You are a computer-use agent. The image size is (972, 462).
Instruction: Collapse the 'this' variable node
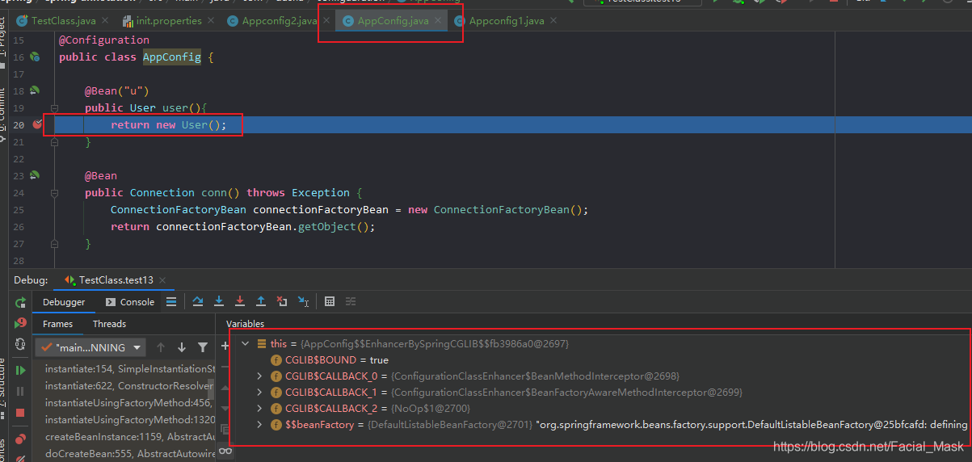(246, 344)
